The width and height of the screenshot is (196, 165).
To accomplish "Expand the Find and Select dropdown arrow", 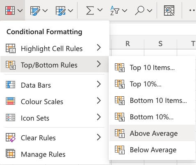I will 150,11.
